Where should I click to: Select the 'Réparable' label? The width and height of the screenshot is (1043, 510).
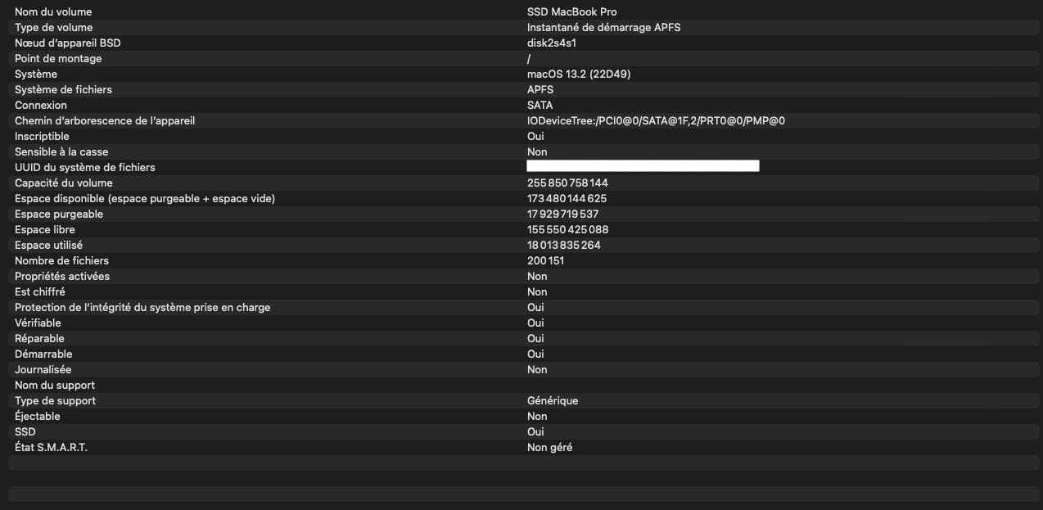click(39, 339)
